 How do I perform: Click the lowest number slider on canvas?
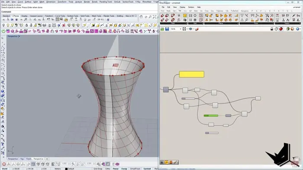[212, 133]
